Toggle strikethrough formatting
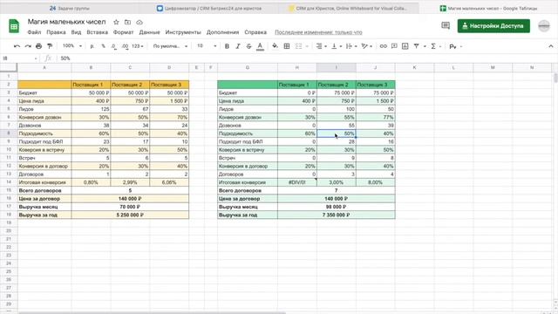This screenshot has height=314, width=558. pyautogui.click(x=248, y=46)
